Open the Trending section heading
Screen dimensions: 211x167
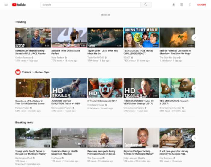pos(20,22)
